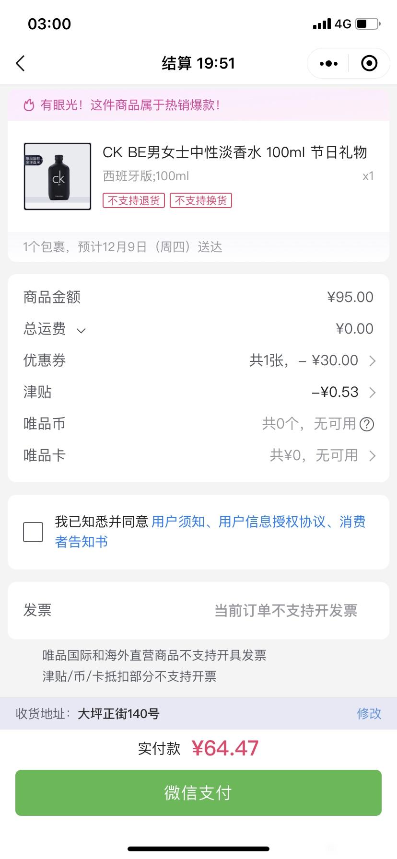Tap the 不支持退货 tag
The width and height of the screenshot is (397, 859).
tap(134, 200)
